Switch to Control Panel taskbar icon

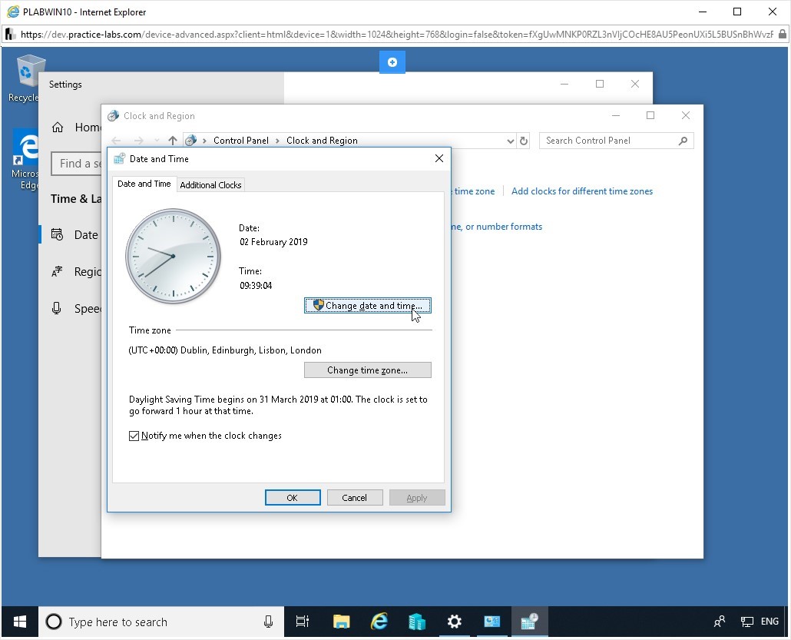click(x=491, y=622)
